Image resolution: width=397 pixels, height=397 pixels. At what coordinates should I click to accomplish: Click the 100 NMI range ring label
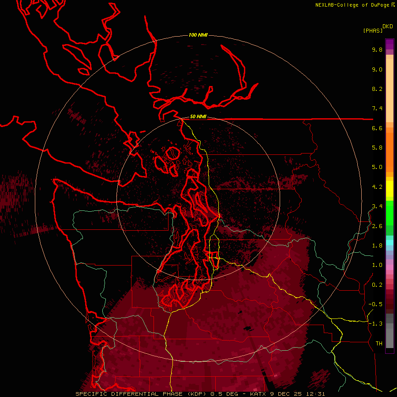tap(198, 35)
